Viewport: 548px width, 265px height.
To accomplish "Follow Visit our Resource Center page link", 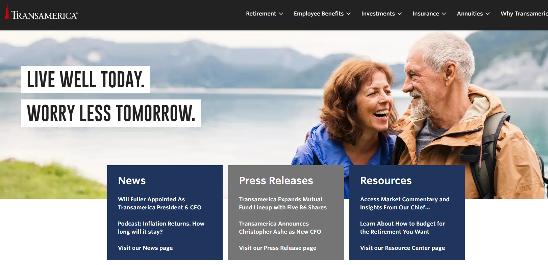I will [402, 248].
